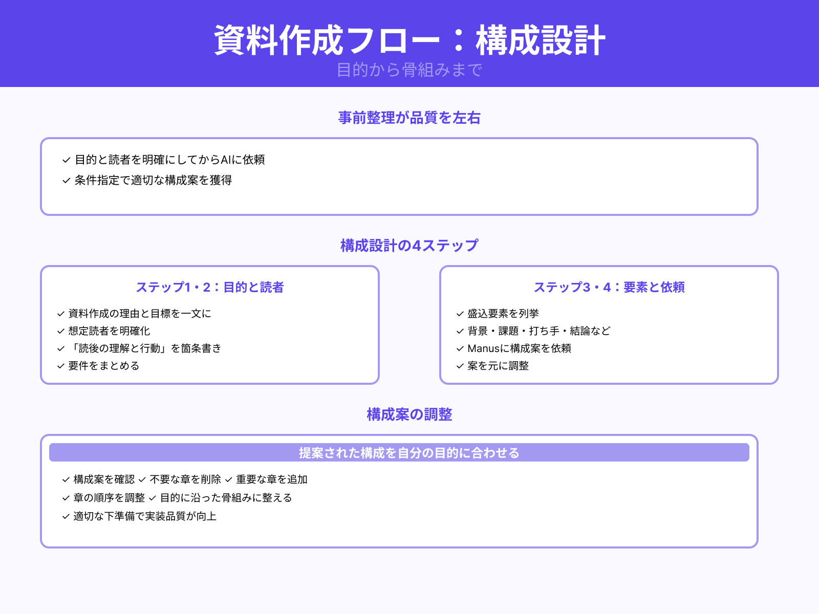Viewport: 819px width, 614px height.
Task: Toggle the 案を元に調整 list item
Action: (499, 366)
